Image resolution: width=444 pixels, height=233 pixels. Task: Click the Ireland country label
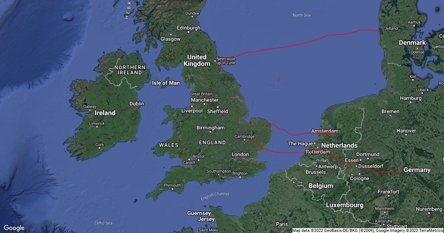pos(105,113)
